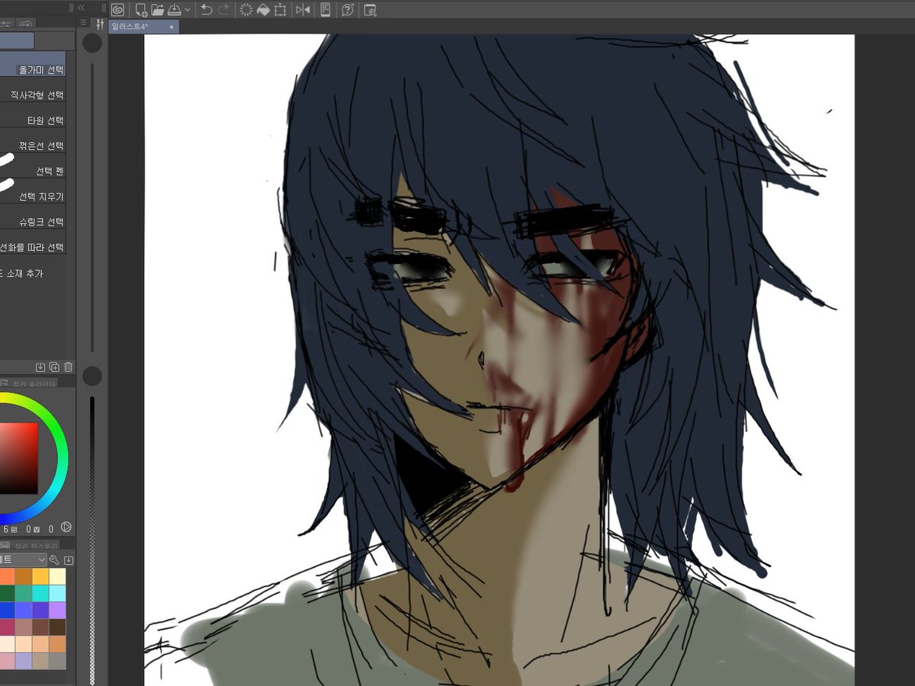The image size is (915, 686).
Task: Expand the dropdown arrow beside the Save icon
Action: 187,10
